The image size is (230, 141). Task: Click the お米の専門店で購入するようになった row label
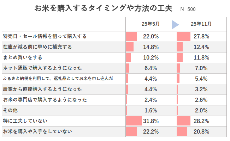45,100
